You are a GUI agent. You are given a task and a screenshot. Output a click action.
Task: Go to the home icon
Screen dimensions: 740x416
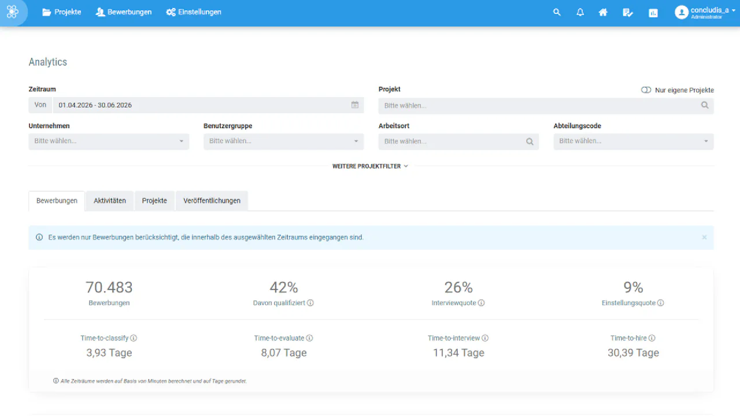(x=603, y=12)
